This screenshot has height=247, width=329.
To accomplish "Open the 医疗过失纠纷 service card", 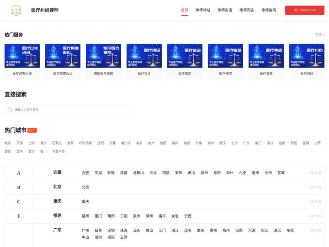I will tap(22, 62).
